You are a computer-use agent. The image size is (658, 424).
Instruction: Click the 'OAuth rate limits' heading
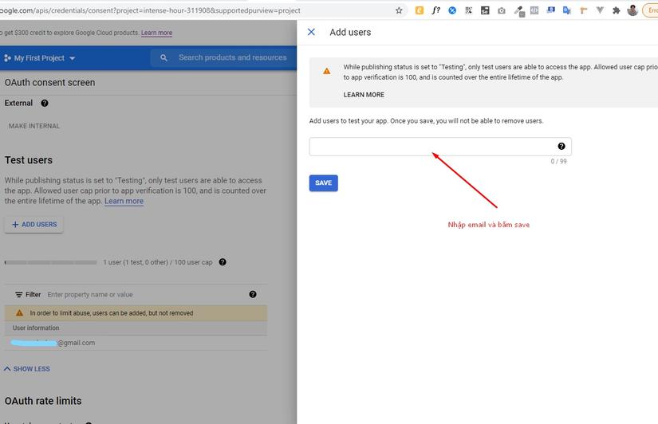pos(43,401)
